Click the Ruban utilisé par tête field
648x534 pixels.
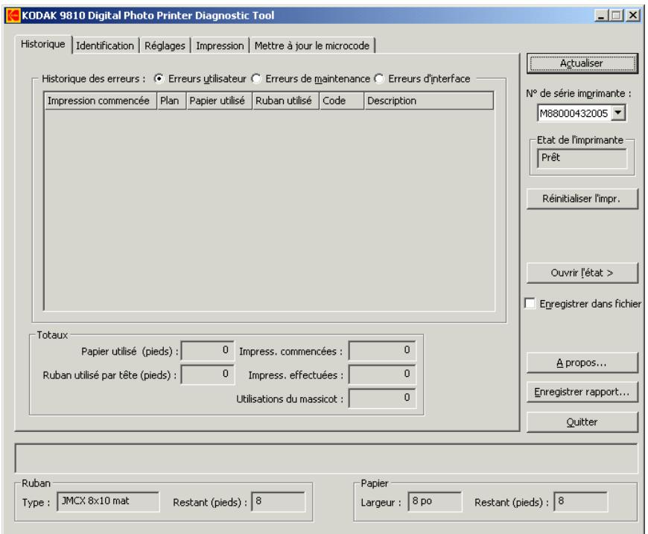208,374
